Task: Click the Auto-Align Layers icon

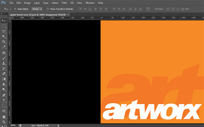Action: pyautogui.click(x=148, y=9)
